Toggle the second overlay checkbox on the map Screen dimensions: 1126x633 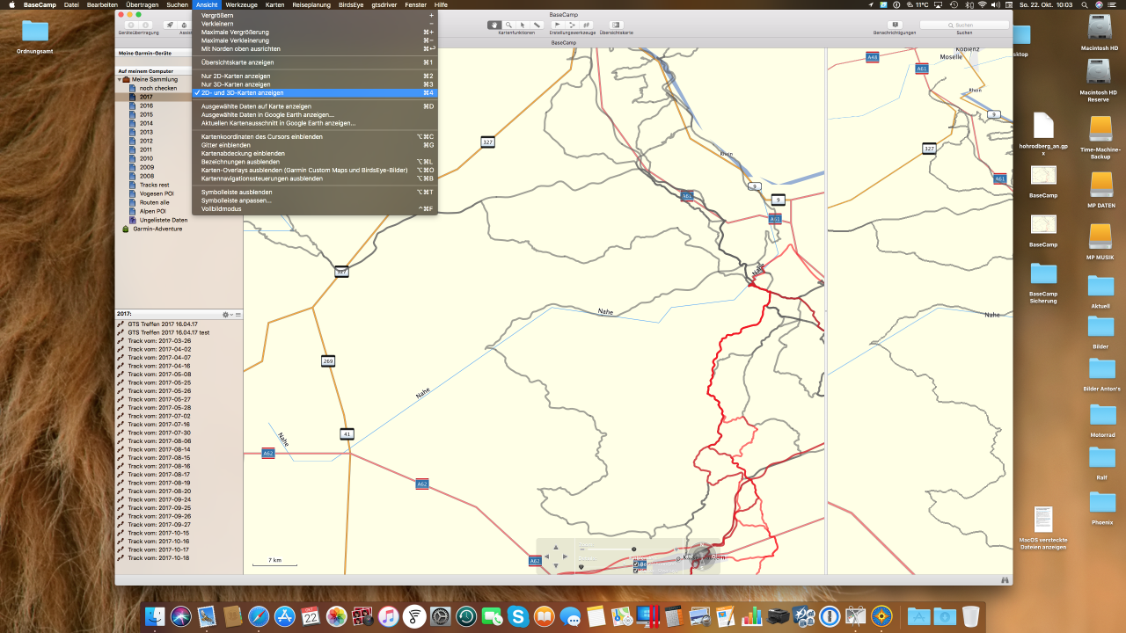click(636, 571)
